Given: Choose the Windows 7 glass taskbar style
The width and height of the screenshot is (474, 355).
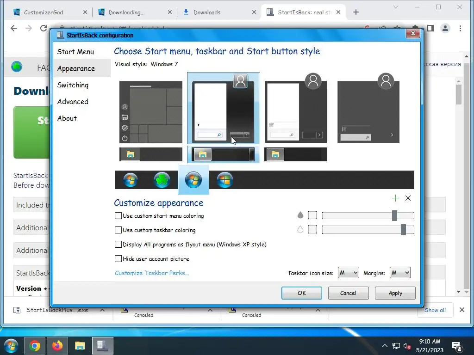Looking at the screenshot, I should pyautogui.click(x=223, y=154).
